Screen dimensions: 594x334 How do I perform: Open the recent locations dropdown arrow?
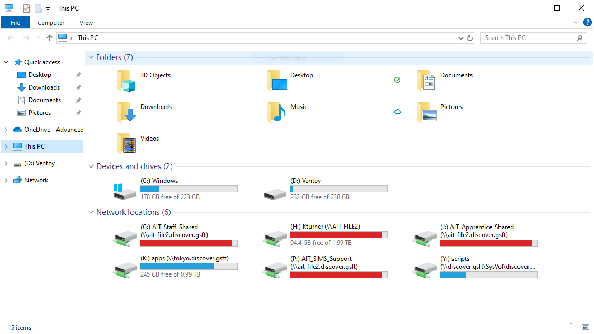click(38, 38)
